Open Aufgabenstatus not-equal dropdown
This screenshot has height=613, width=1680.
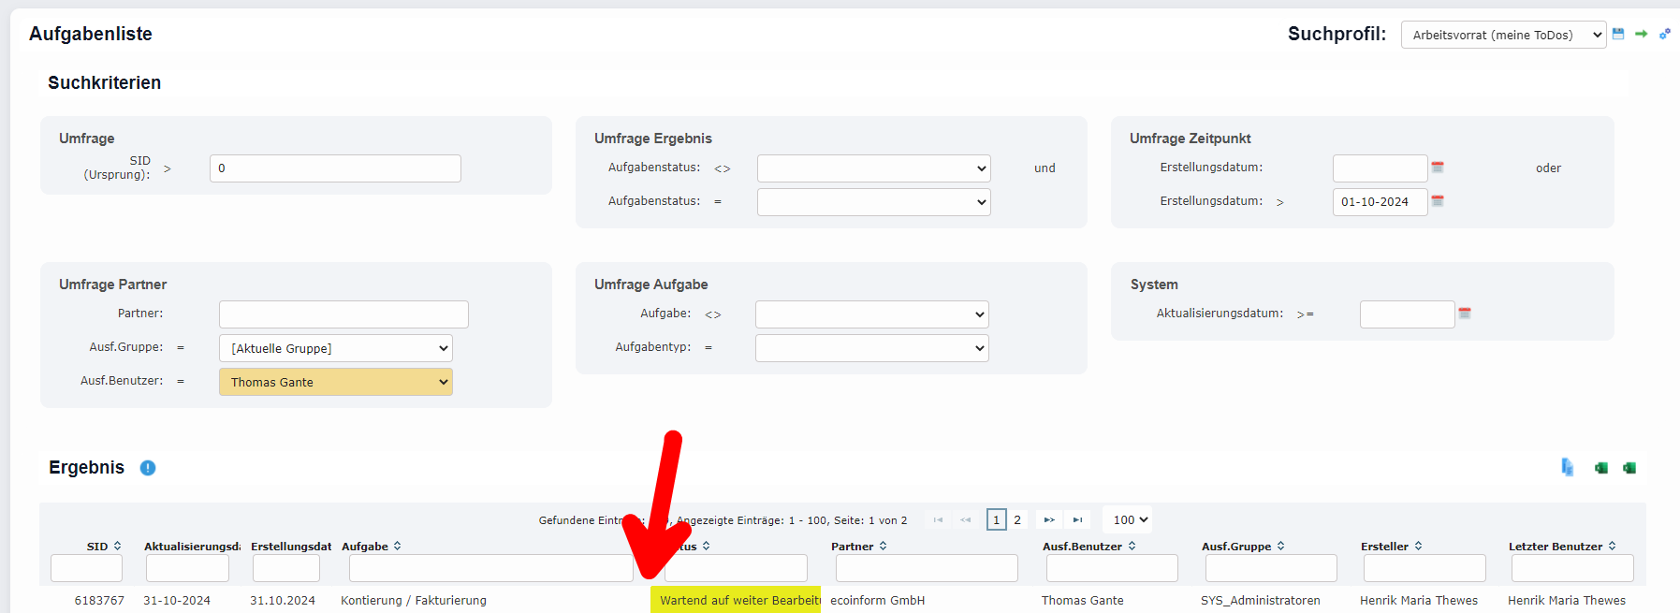point(874,168)
